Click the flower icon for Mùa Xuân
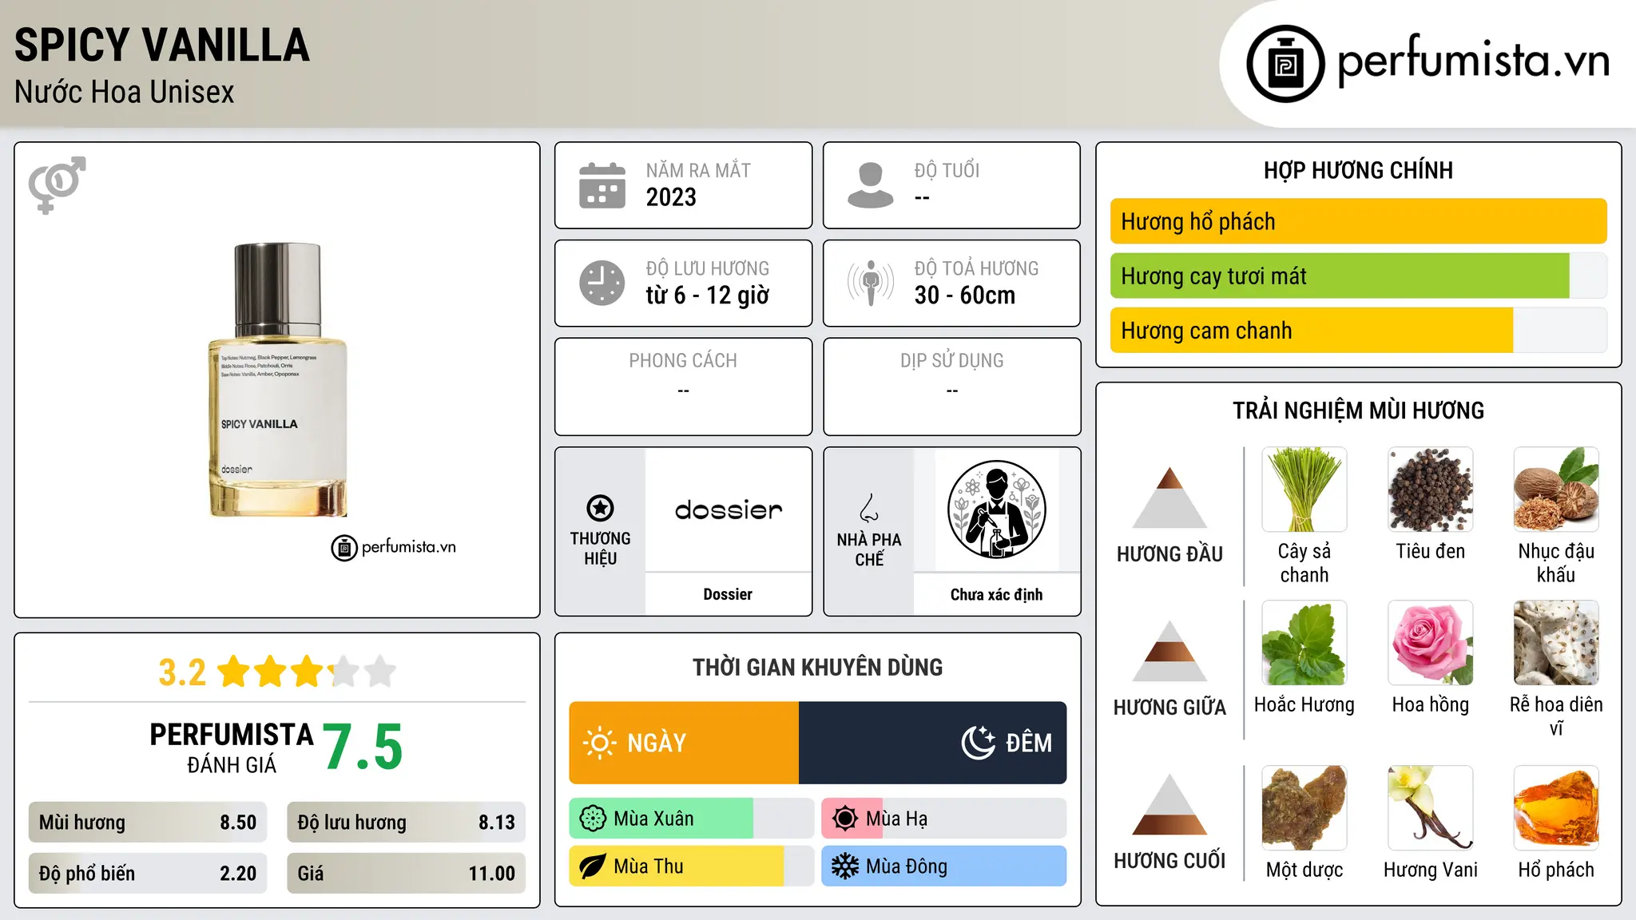Image resolution: width=1636 pixels, height=920 pixels. tap(593, 819)
